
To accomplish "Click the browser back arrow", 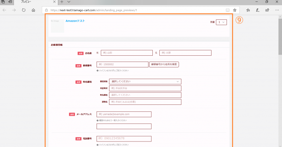I will point(4,10).
